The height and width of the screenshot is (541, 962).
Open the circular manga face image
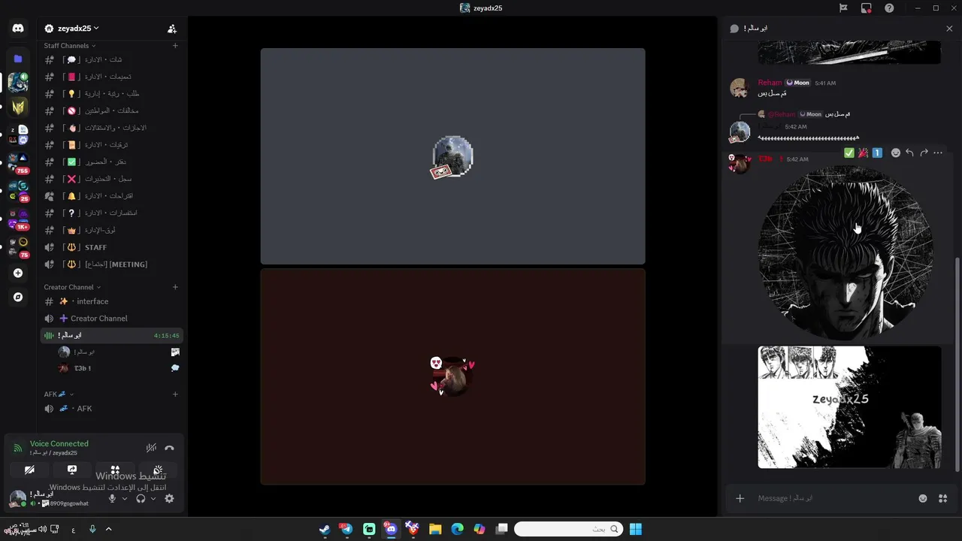coord(846,253)
